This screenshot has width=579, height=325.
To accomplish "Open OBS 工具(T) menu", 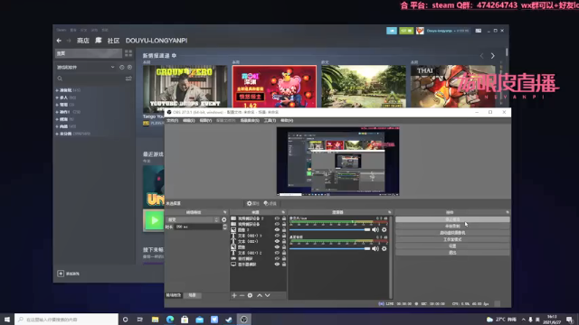I will pos(270,120).
